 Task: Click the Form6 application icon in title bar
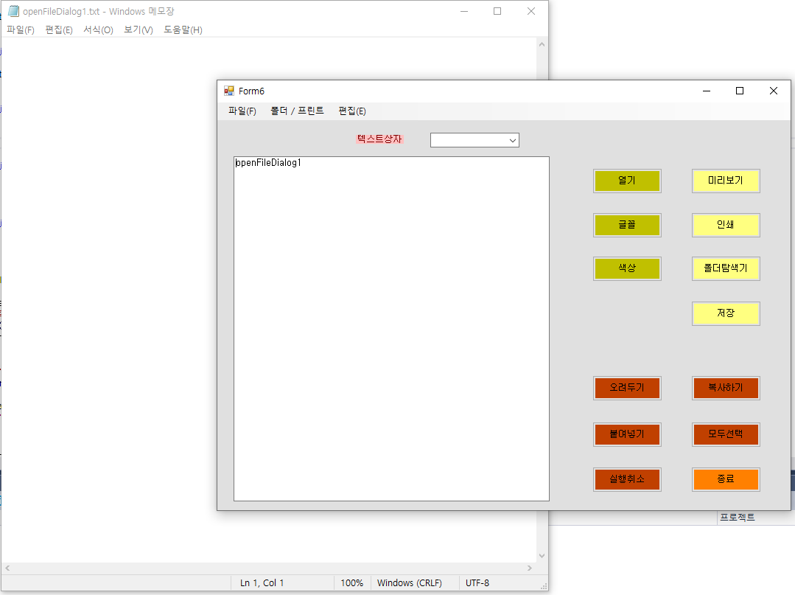tap(228, 90)
